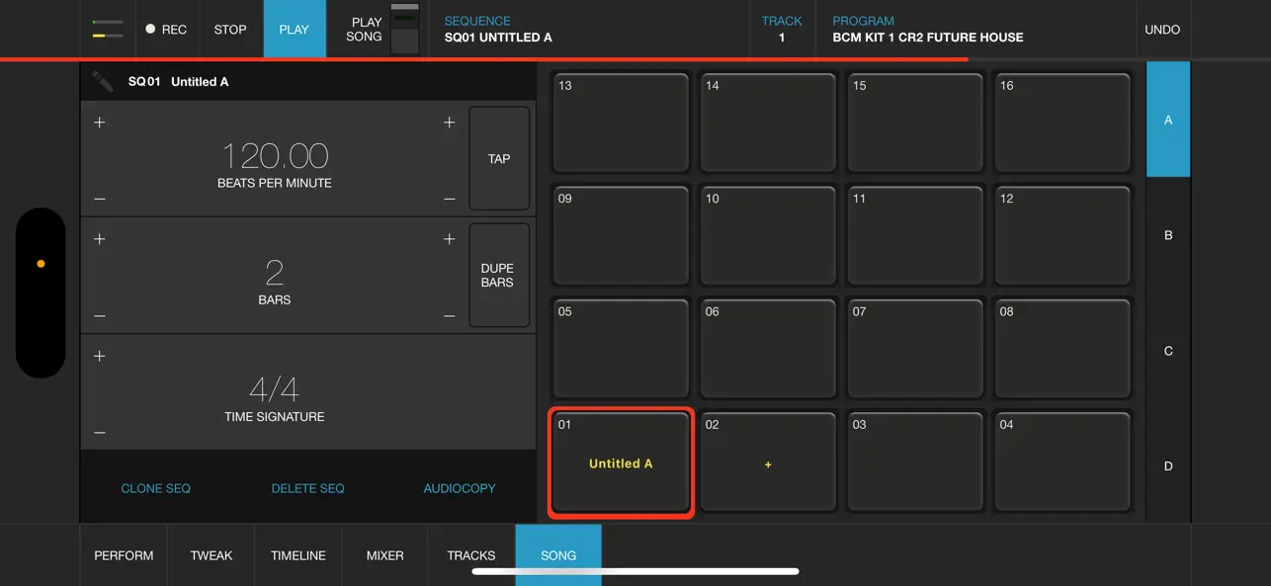
Task: Toggle the PLAY button off
Action: [295, 29]
